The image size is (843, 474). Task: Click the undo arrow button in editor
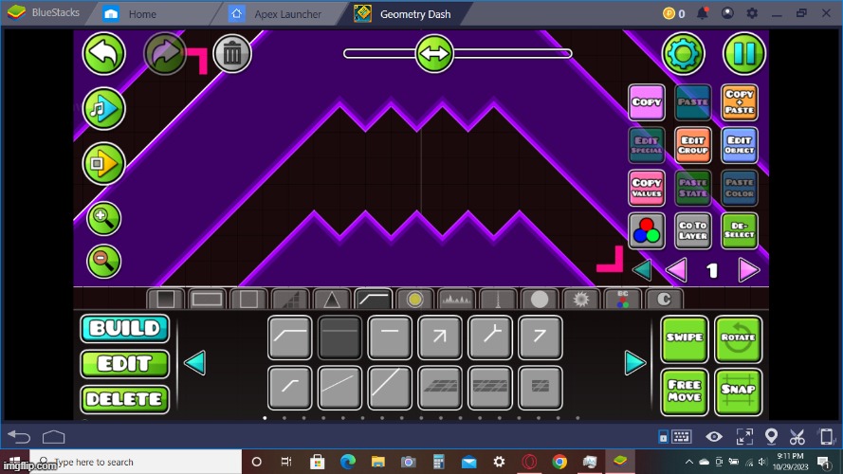point(103,53)
